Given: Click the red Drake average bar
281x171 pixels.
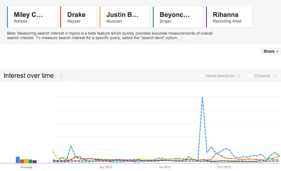Looking at the screenshot, I should click(22, 161).
